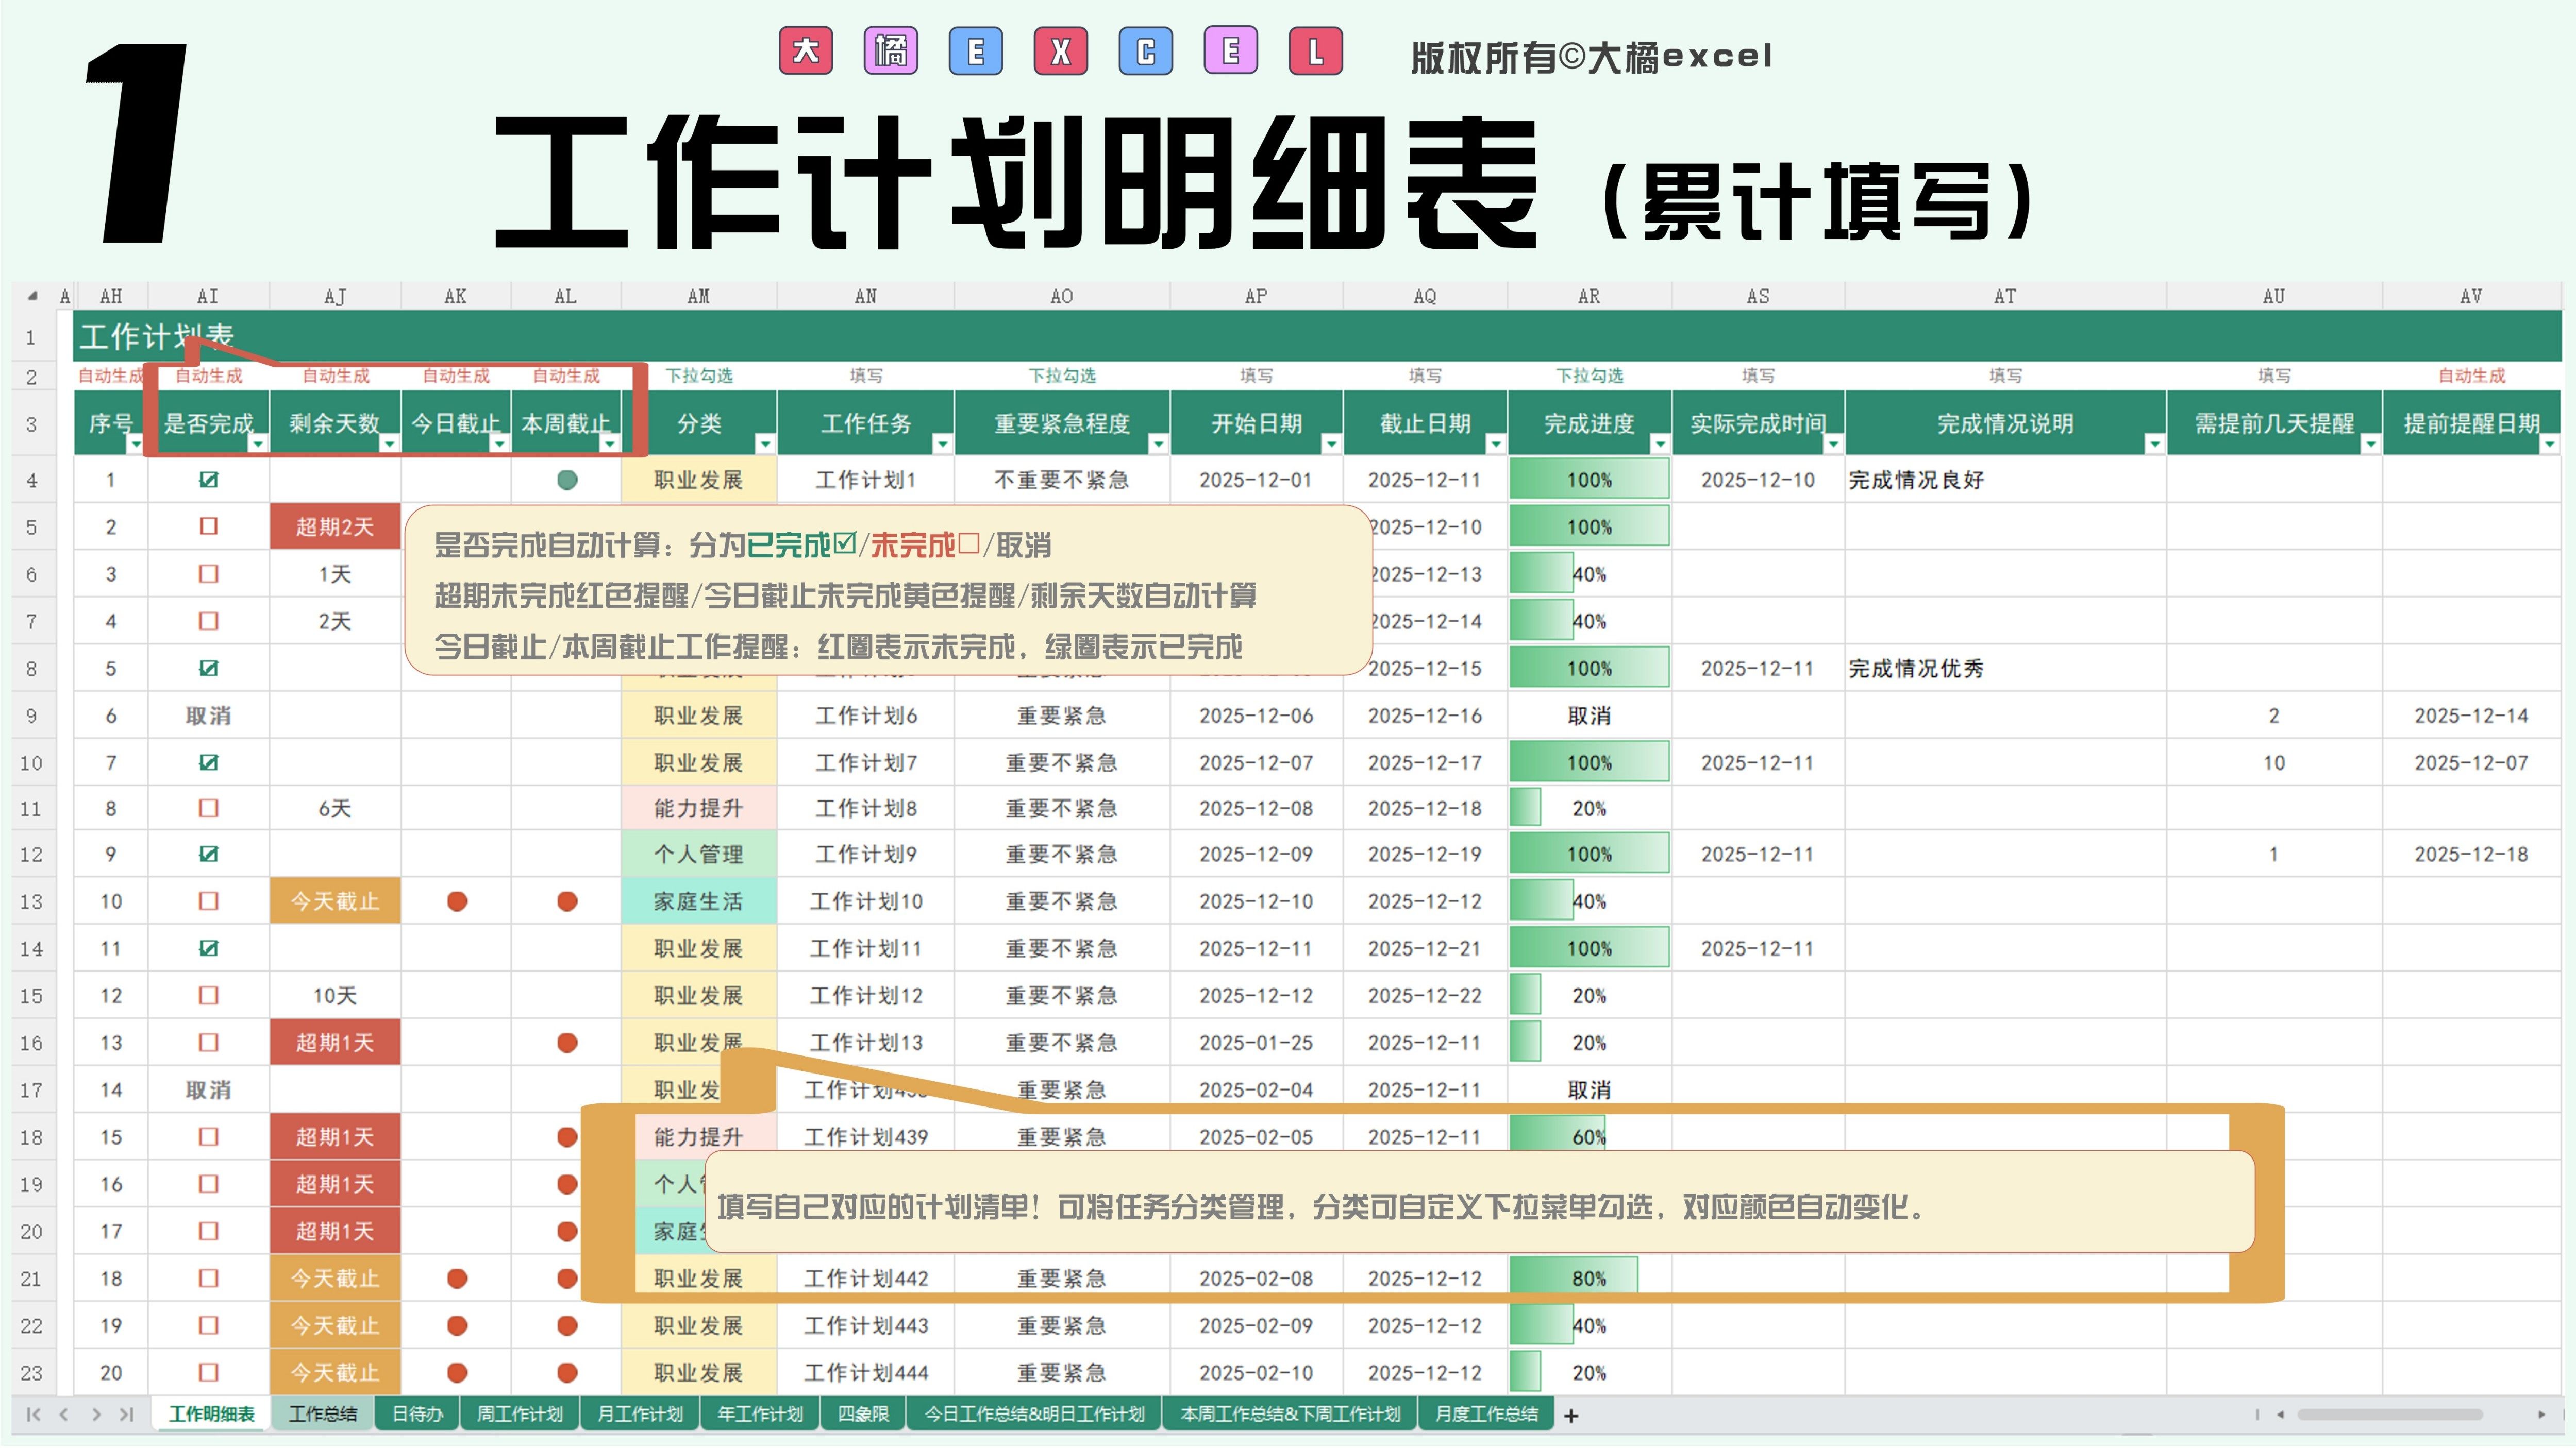
Task: Toggle the checked box for task 1
Action: click(208, 480)
